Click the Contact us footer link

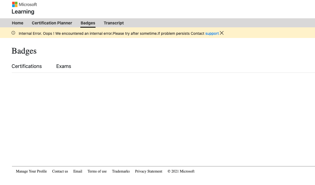click(x=60, y=171)
